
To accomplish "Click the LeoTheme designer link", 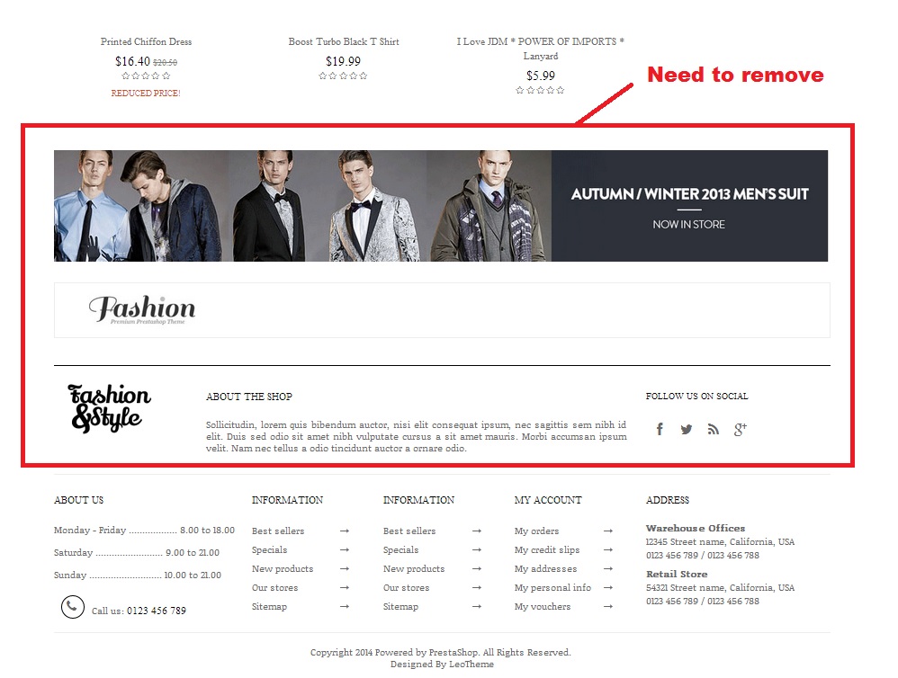I will 471,665.
